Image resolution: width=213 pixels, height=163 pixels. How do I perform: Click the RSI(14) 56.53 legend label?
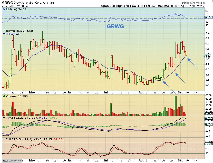coord(16,9)
